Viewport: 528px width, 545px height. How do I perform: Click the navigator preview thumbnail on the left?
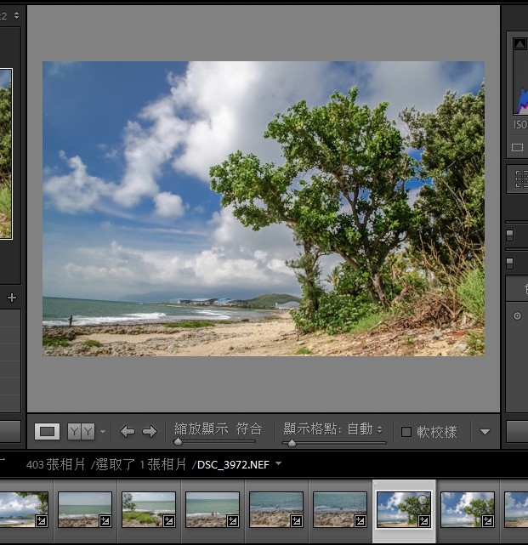pyautogui.click(x=6, y=154)
